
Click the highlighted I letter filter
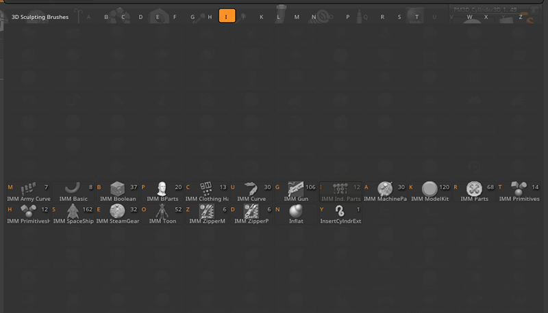[x=227, y=16]
